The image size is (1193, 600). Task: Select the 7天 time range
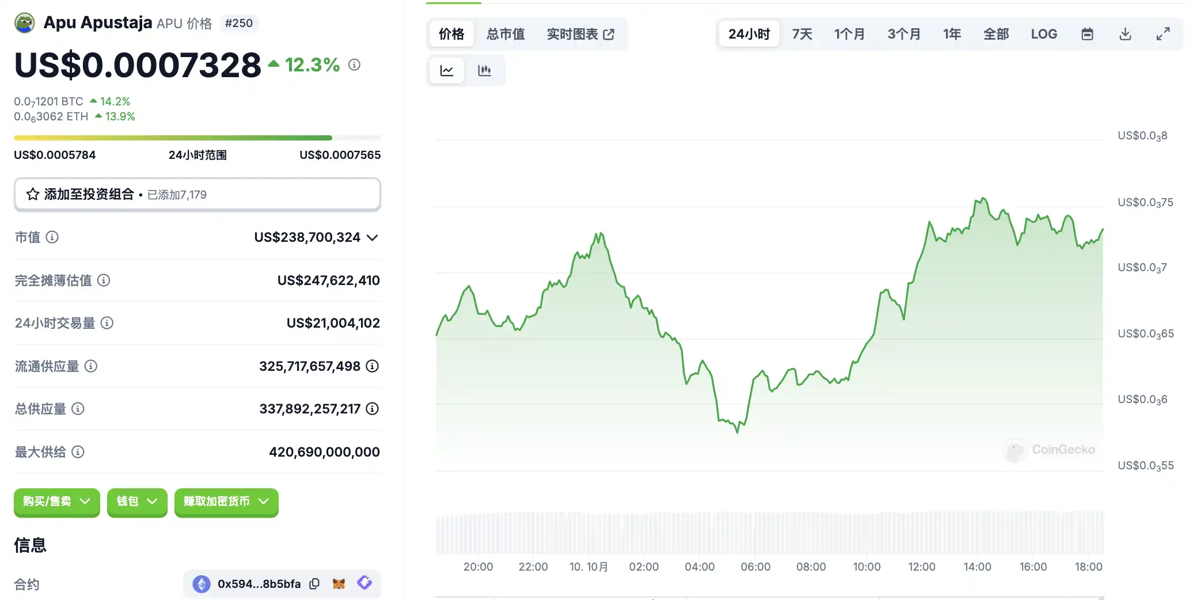[801, 34]
